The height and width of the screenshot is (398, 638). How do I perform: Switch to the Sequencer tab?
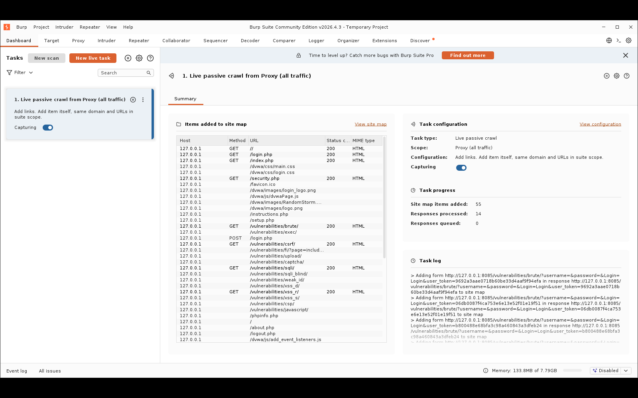[x=215, y=41]
